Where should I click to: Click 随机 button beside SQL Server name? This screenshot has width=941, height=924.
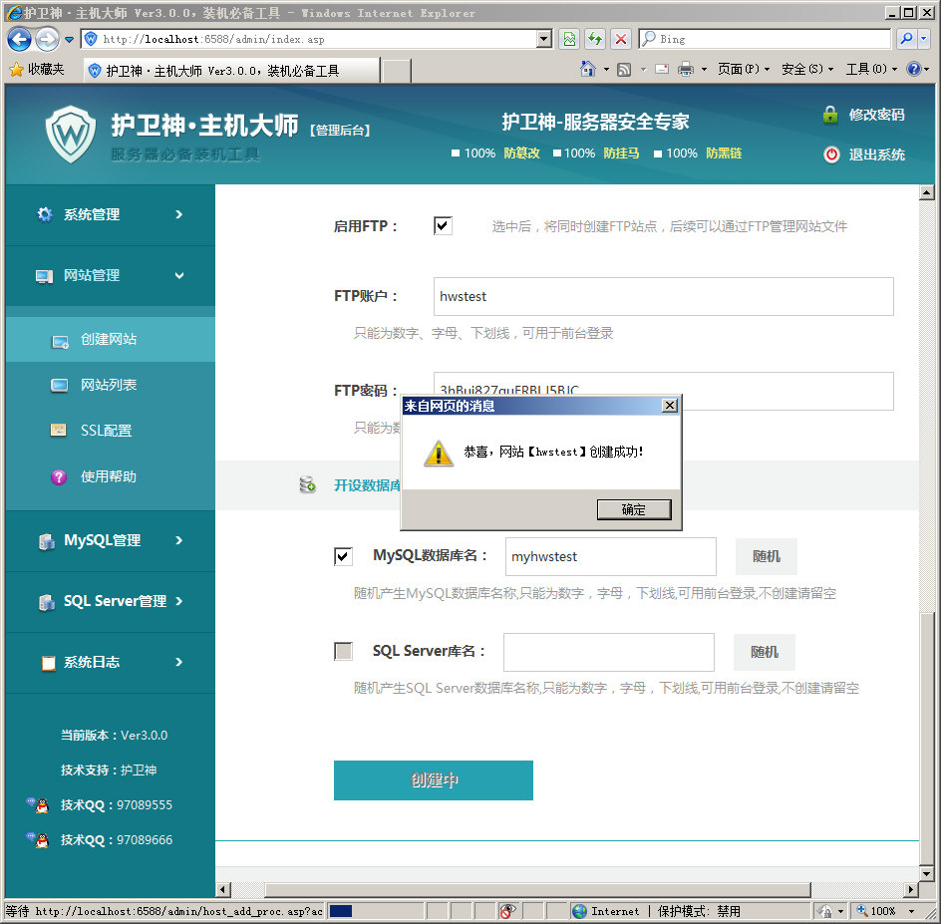764,652
